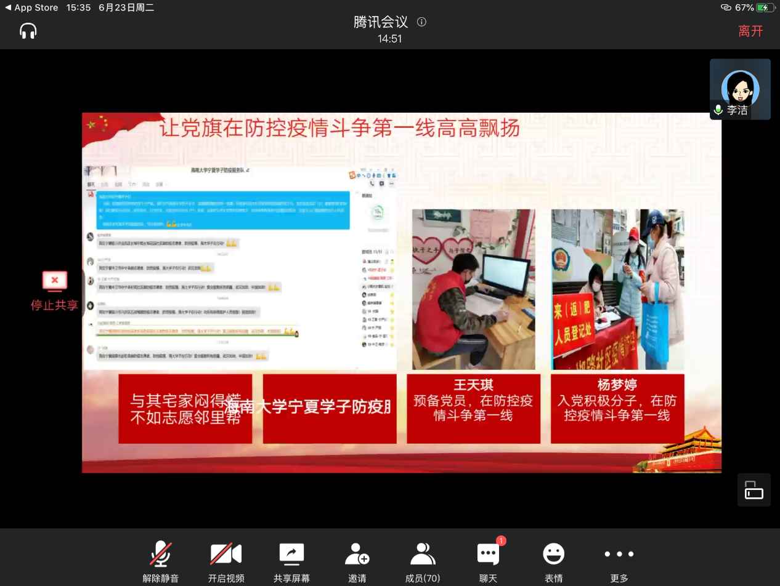The width and height of the screenshot is (780, 586).
Task: Show meeting details via the info icon
Action: 421,22
